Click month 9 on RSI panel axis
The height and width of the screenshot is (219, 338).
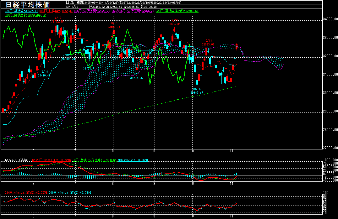pos(154,216)
